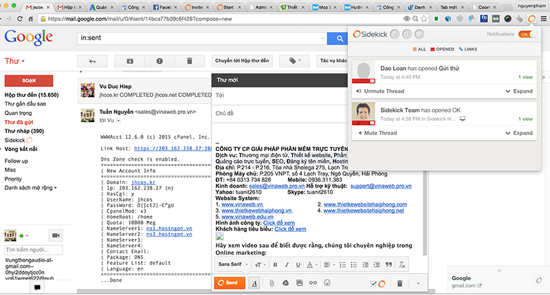Send the email with Sidekick Send
Image resolution: width=550 pixels, height=295 pixels.
(x=230, y=283)
